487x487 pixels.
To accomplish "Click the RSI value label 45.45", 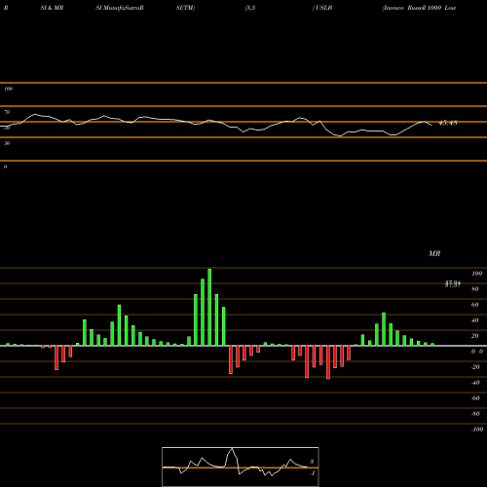I will 448,123.
